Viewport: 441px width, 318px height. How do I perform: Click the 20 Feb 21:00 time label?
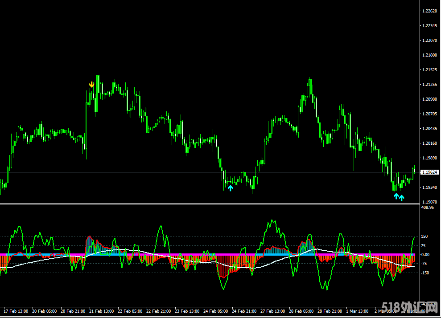point(73,311)
